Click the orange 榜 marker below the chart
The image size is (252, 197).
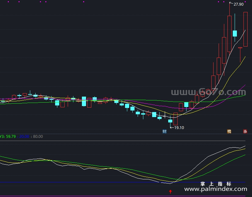(229, 132)
